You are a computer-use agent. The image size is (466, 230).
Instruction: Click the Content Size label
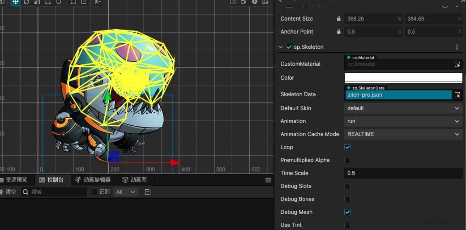[297, 19]
